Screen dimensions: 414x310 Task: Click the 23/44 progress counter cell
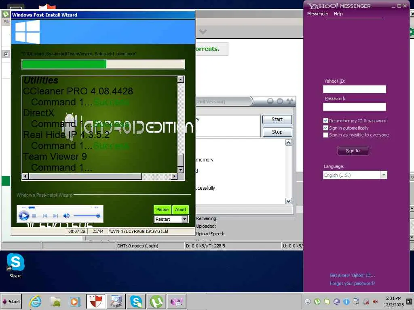98,231
